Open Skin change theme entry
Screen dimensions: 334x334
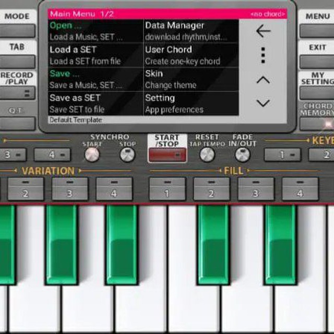click(x=191, y=79)
